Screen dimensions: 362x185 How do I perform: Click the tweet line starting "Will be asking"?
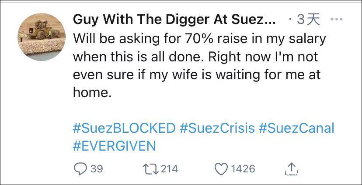coord(199,38)
